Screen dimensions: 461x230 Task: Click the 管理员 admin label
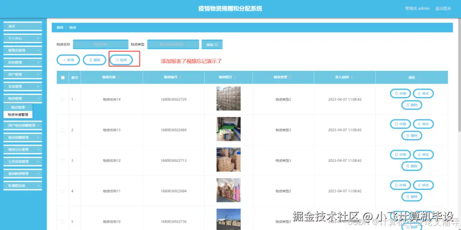pos(417,8)
